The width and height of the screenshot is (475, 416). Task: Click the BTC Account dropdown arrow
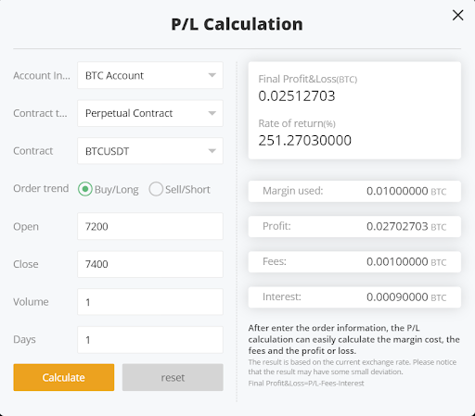tap(212, 75)
